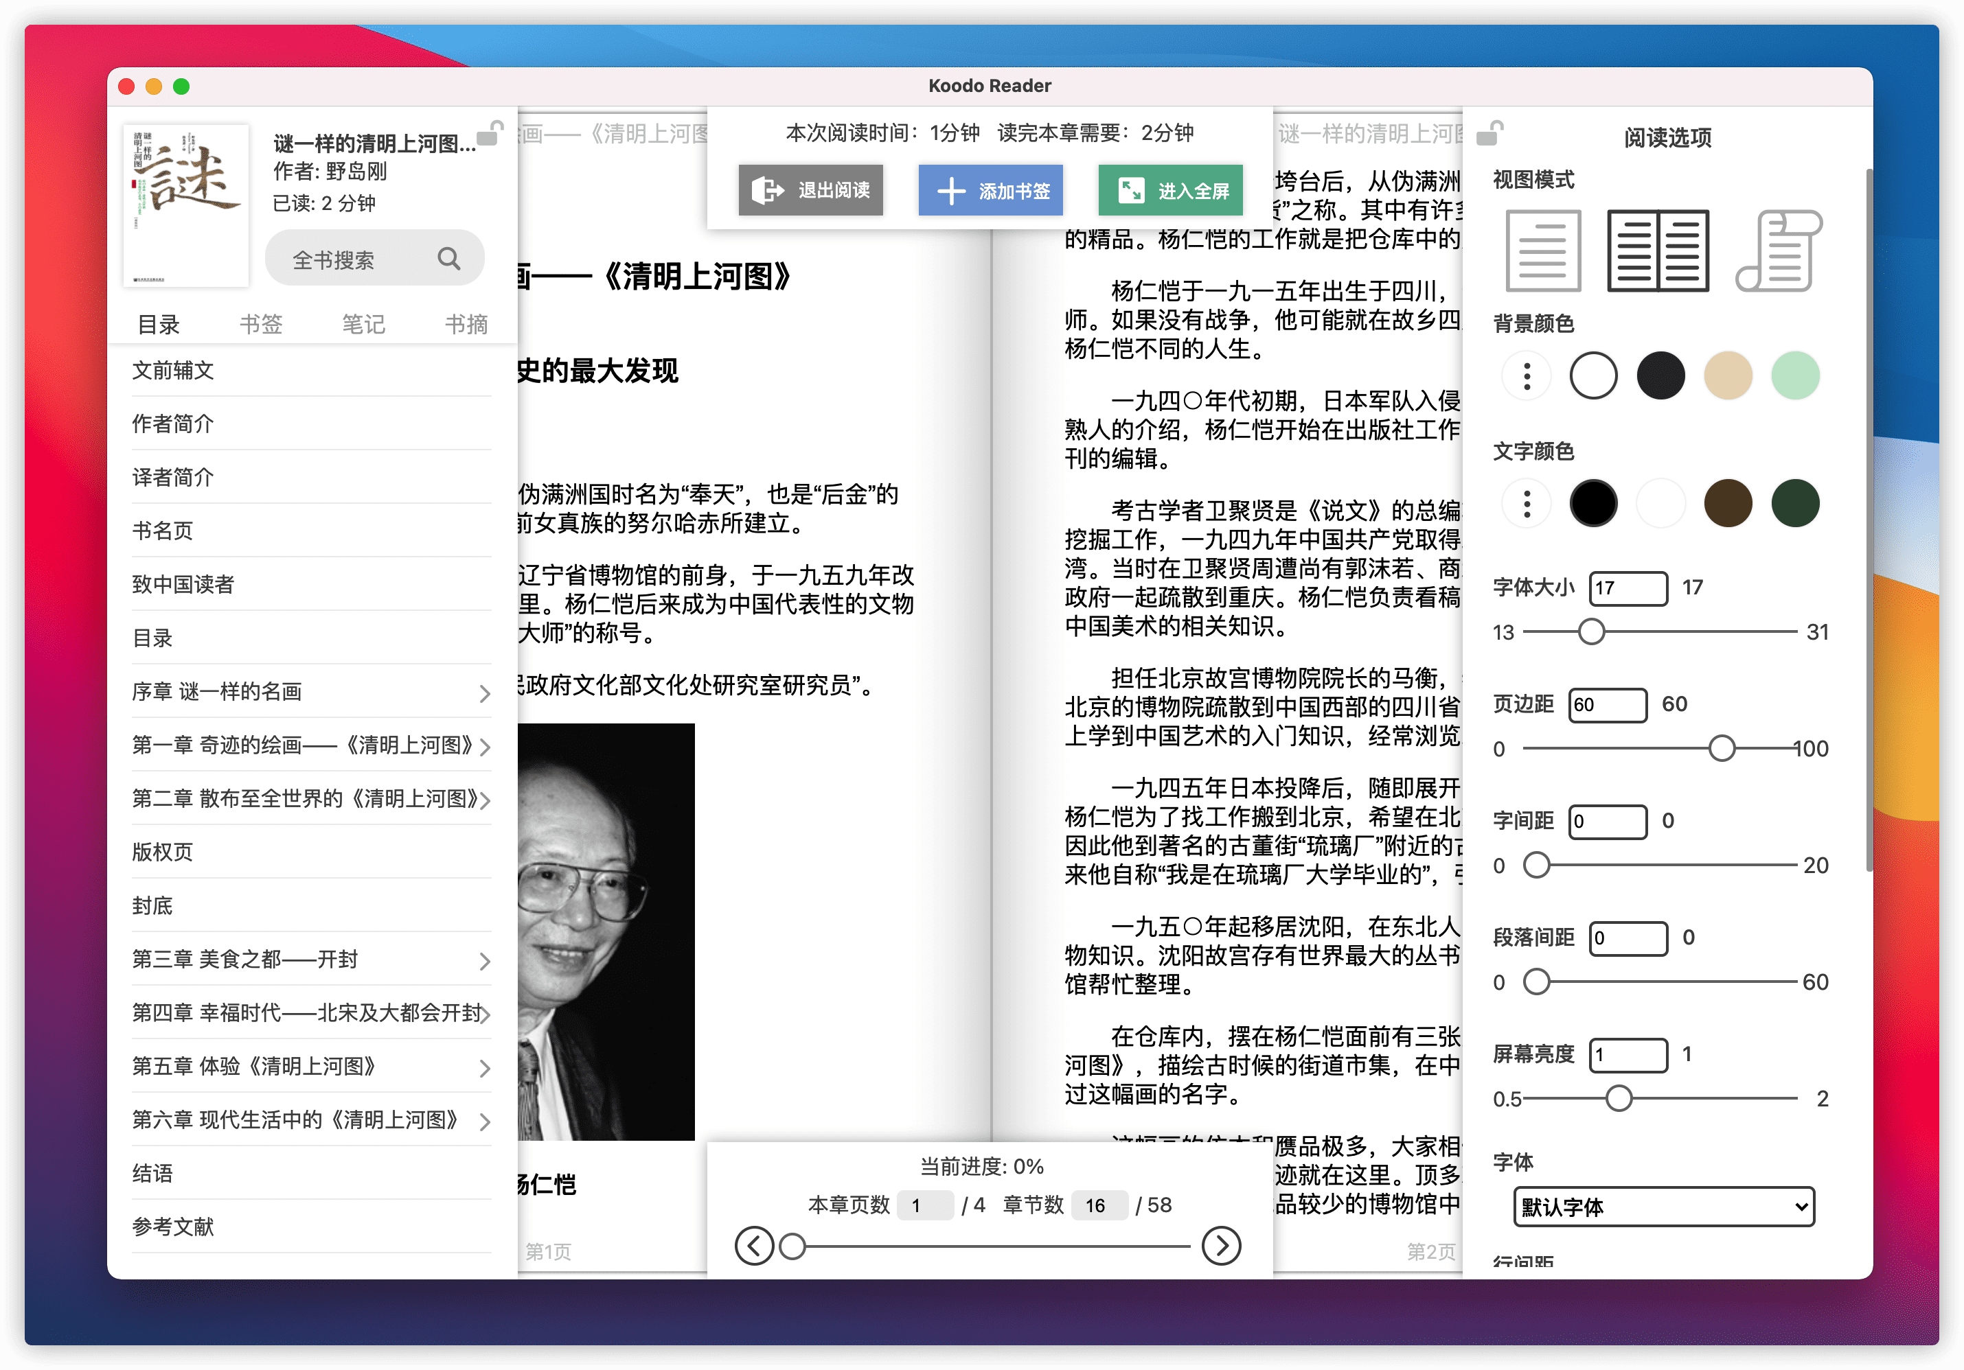Focus the 段落间距 value input
Screen dimensions: 1964x1370
[1628, 938]
